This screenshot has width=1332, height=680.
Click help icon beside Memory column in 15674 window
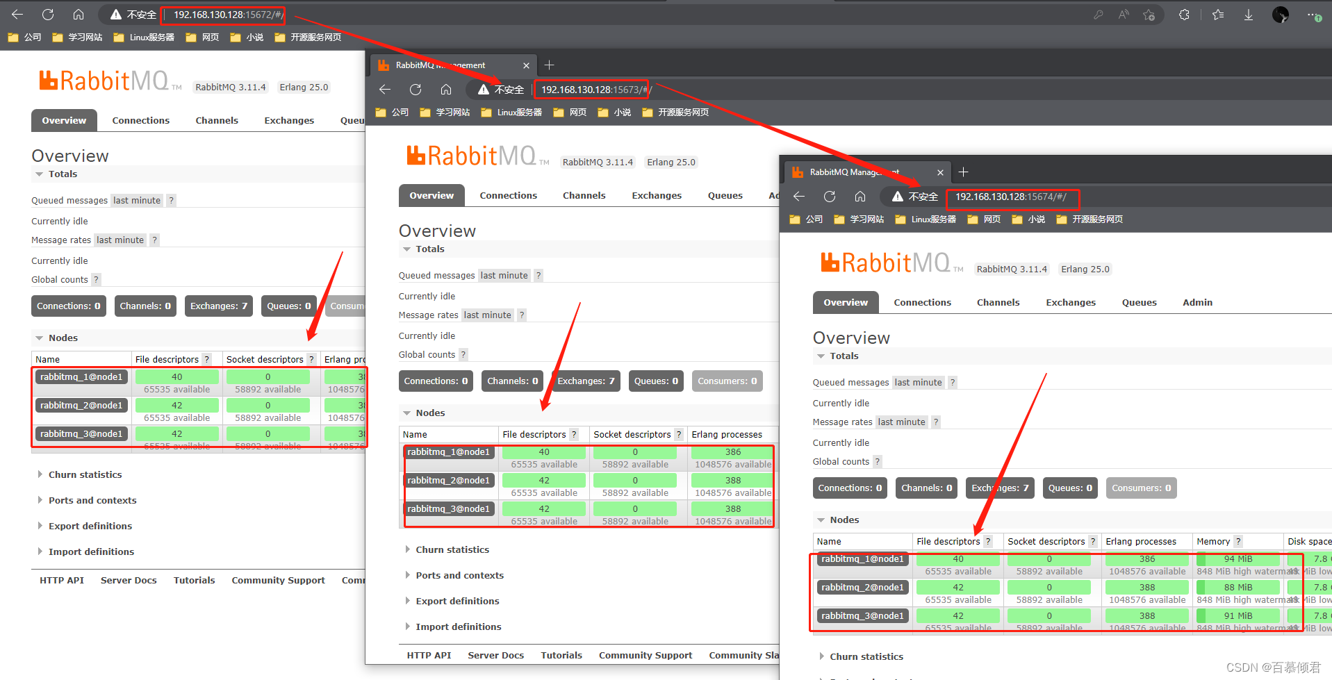coord(1238,542)
